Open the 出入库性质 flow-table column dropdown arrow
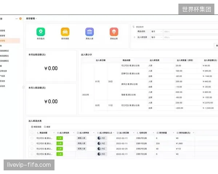218x174 pixels. click(x=74, y=133)
